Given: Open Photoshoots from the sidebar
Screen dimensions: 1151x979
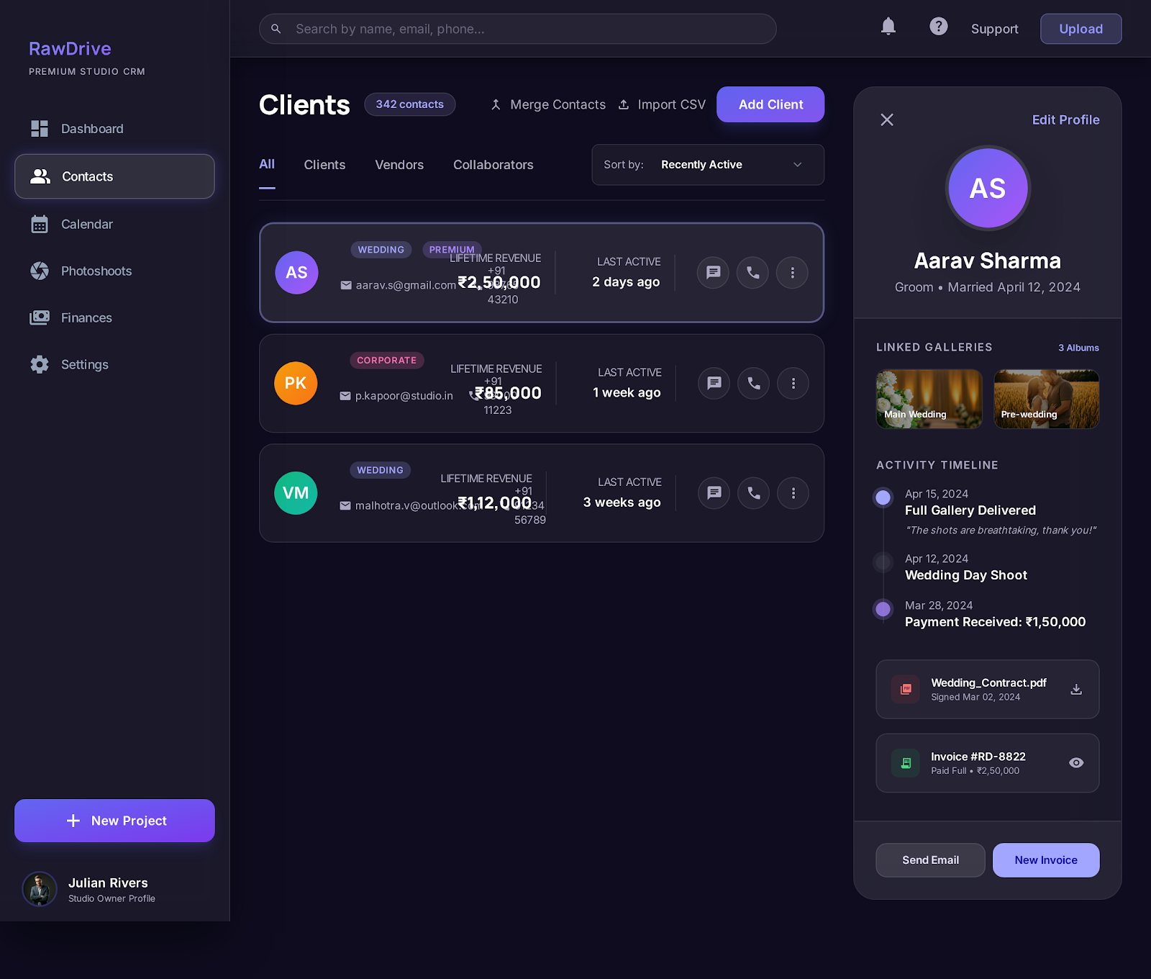Looking at the screenshot, I should (96, 271).
